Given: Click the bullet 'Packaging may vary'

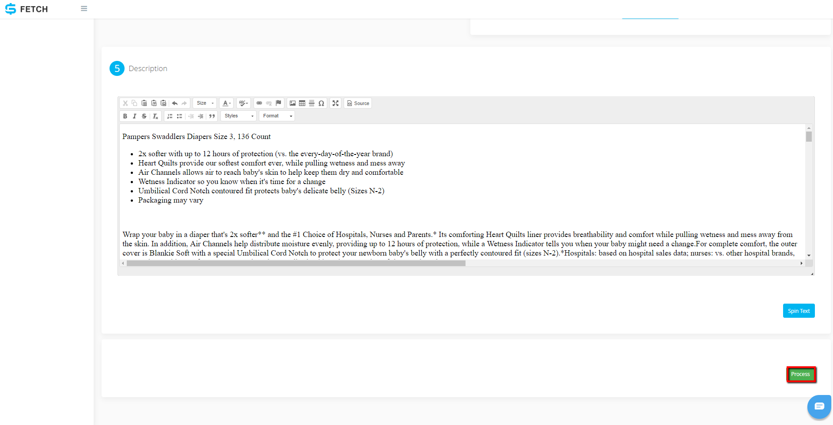Looking at the screenshot, I should coord(171,200).
